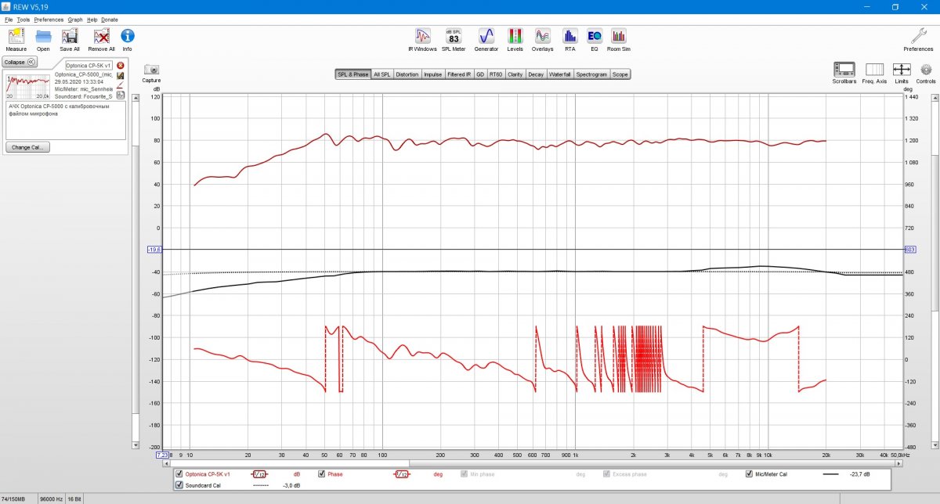
Task: Open the IR Windows settings
Action: tap(422, 39)
